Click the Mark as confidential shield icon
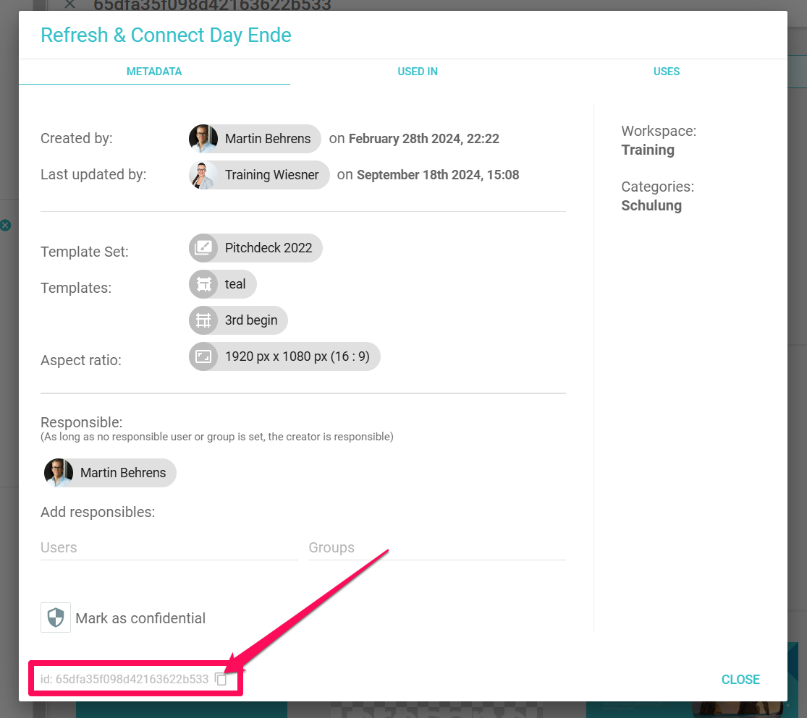Screen dimensions: 807x718 56,617
